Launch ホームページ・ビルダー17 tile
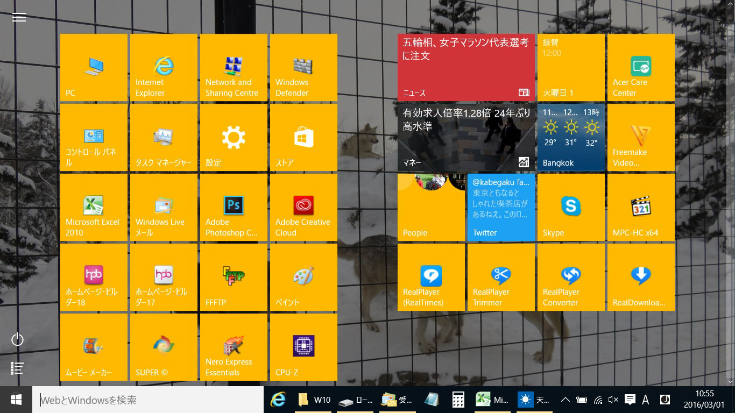The height and width of the screenshot is (413, 735). pyautogui.click(x=164, y=277)
